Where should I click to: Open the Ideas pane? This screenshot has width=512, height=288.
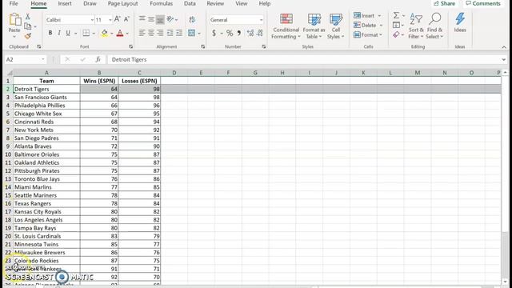click(x=460, y=22)
